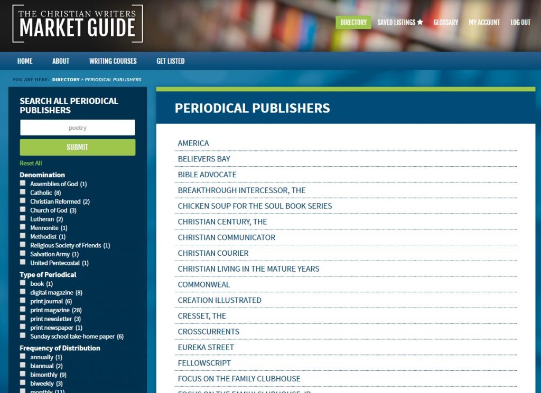Click the green Submit button
Screen dimensions: 541x393
coord(78,147)
